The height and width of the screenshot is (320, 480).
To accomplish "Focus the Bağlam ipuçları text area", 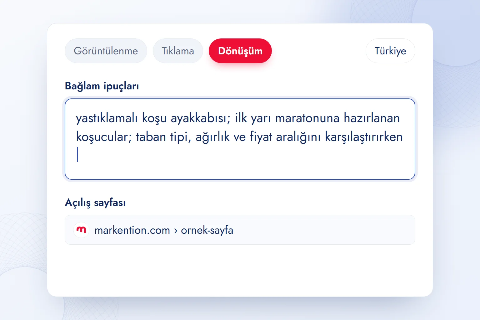I will click(240, 139).
